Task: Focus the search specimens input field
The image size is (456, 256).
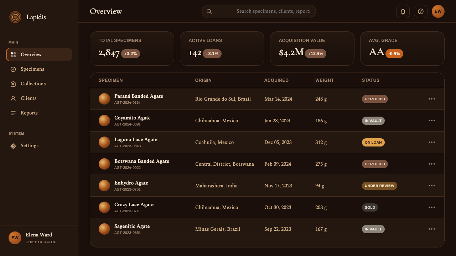Action: click(x=259, y=11)
